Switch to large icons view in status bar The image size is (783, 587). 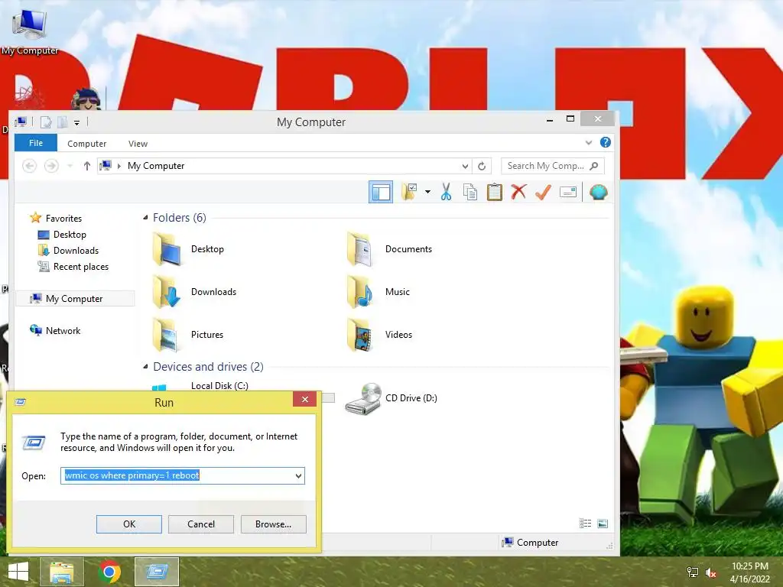click(603, 523)
